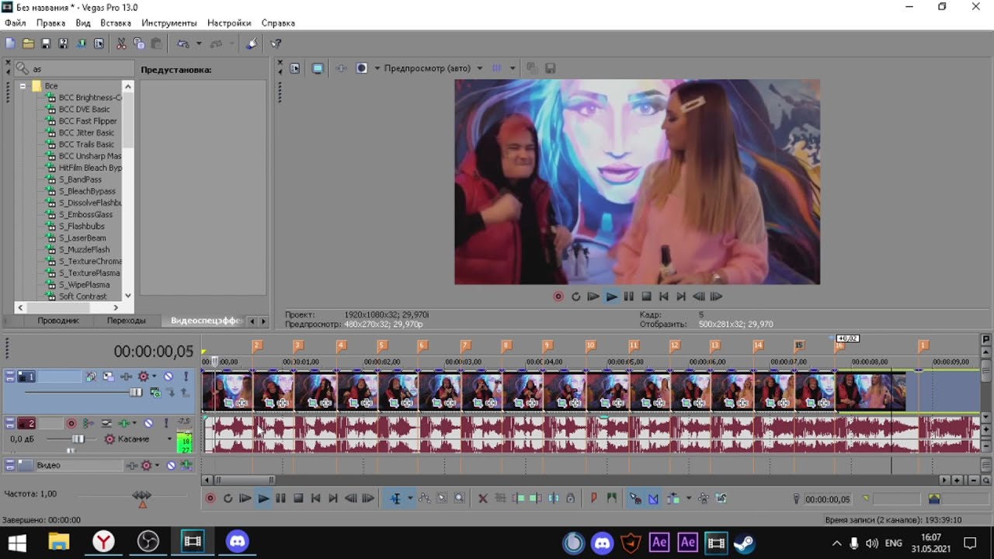The width and height of the screenshot is (994, 559).
Task: Open the Файл menu
Action: tap(15, 23)
